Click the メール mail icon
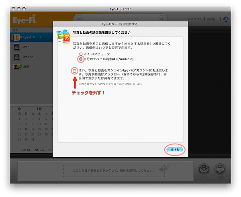 204,169
